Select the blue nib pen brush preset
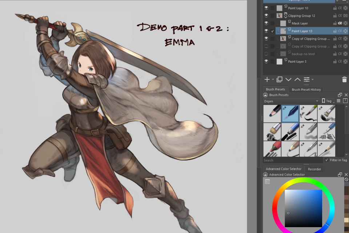 326,132
